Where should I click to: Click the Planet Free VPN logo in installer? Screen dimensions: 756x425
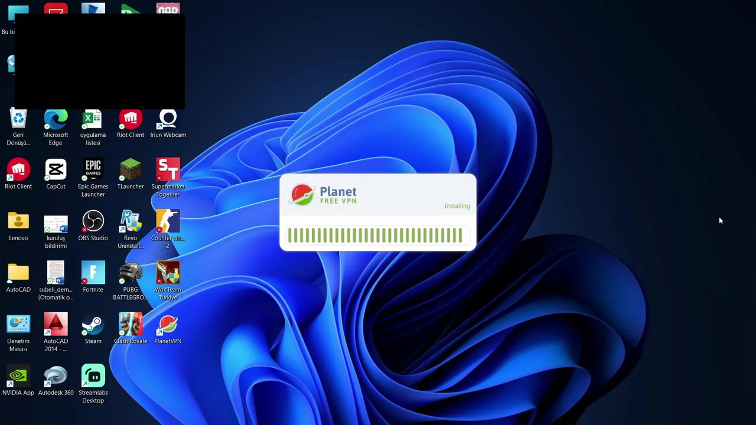(x=324, y=195)
